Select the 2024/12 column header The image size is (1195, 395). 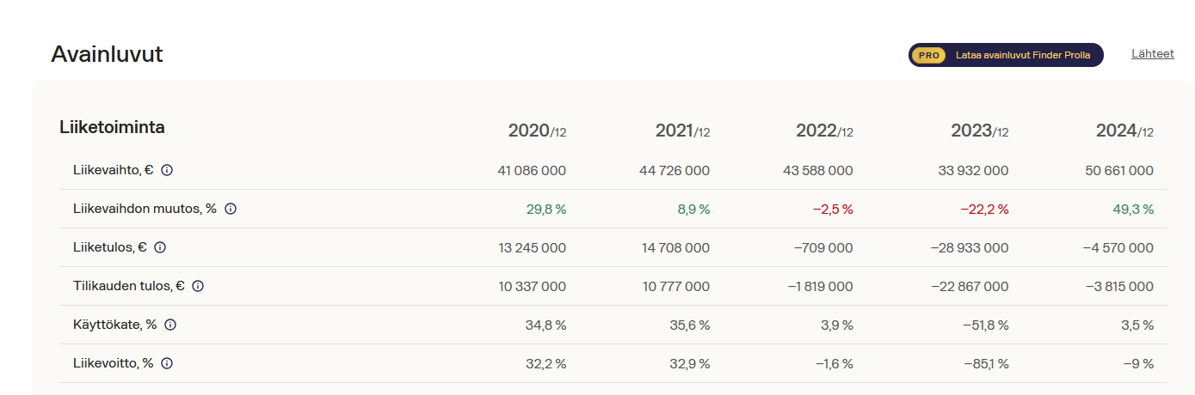point(1124,131)
